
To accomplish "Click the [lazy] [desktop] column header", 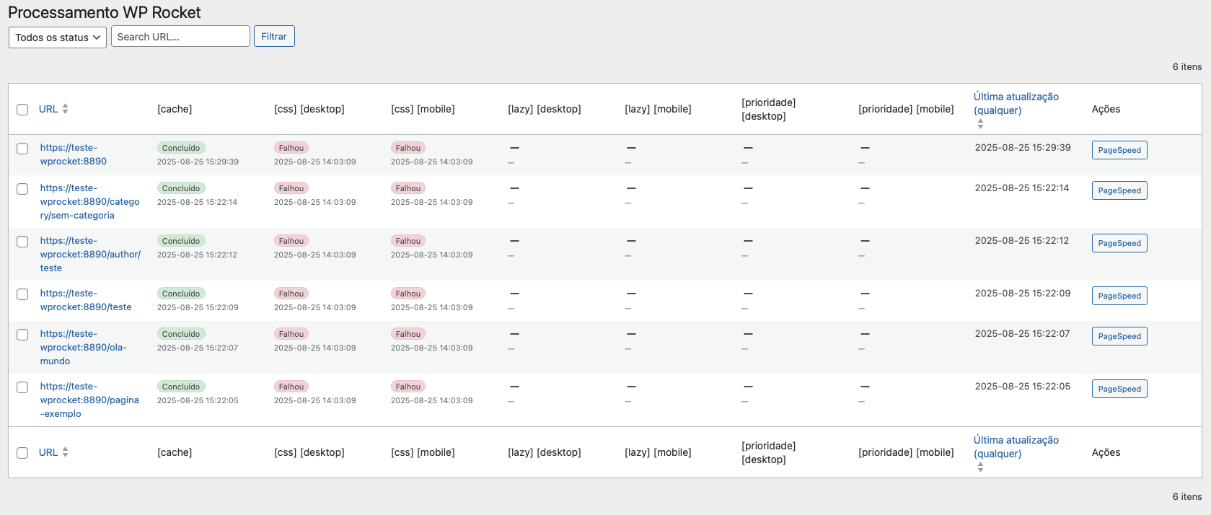I will coord(545,109).
